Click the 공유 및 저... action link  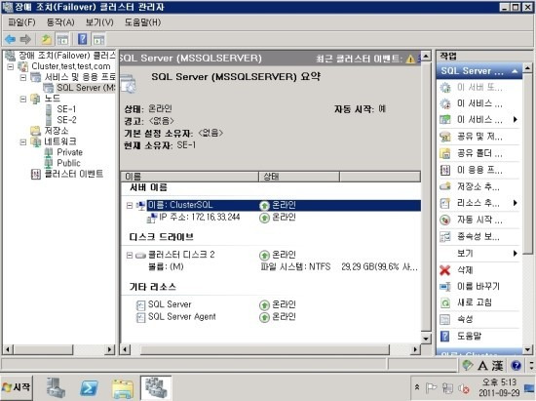(x=479, y=137)
